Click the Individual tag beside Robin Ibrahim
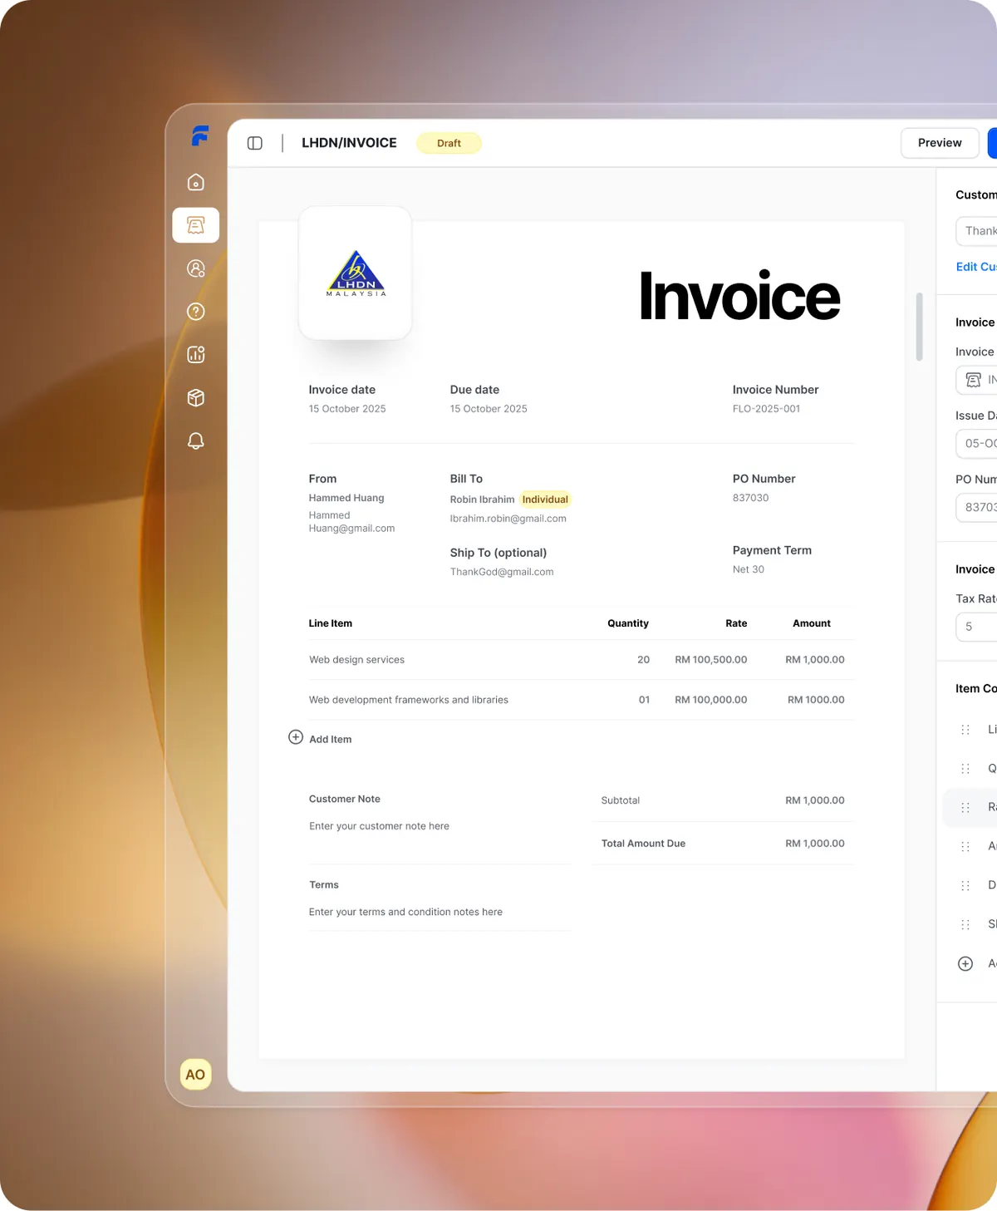This screenshot has height=1211, width=997. [x=545, y=500]
